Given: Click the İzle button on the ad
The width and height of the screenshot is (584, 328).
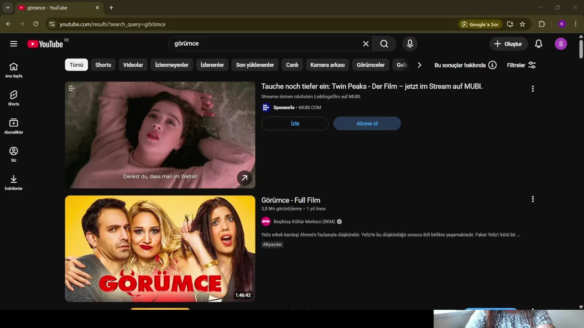Looking at the screenshot, I should pos(295,123).
